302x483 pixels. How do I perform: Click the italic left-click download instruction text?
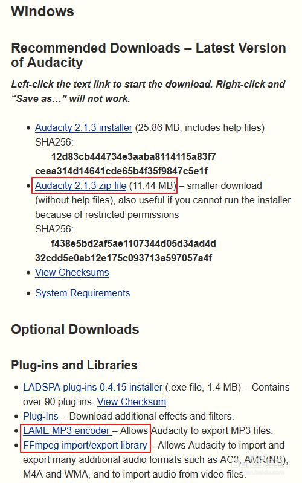pyautogui.click(x=148, y=91)
